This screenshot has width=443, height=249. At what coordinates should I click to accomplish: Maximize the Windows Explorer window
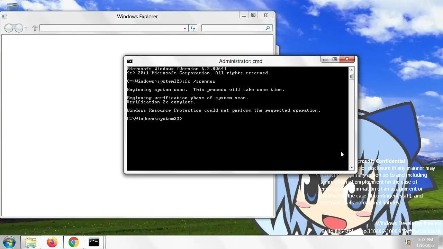253,15
